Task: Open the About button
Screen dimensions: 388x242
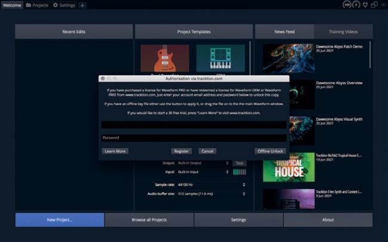Action: coord(328,220)
